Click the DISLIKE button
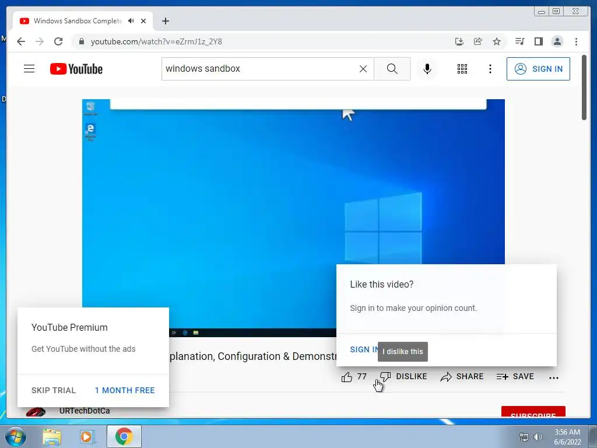Image resolution: width=597 pixels, height=448 pixels. pyautogui.click(x=403, y=377)
